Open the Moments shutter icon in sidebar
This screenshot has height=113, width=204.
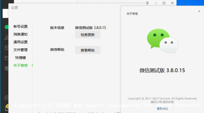pyautogui.click(x=6, y=68)
